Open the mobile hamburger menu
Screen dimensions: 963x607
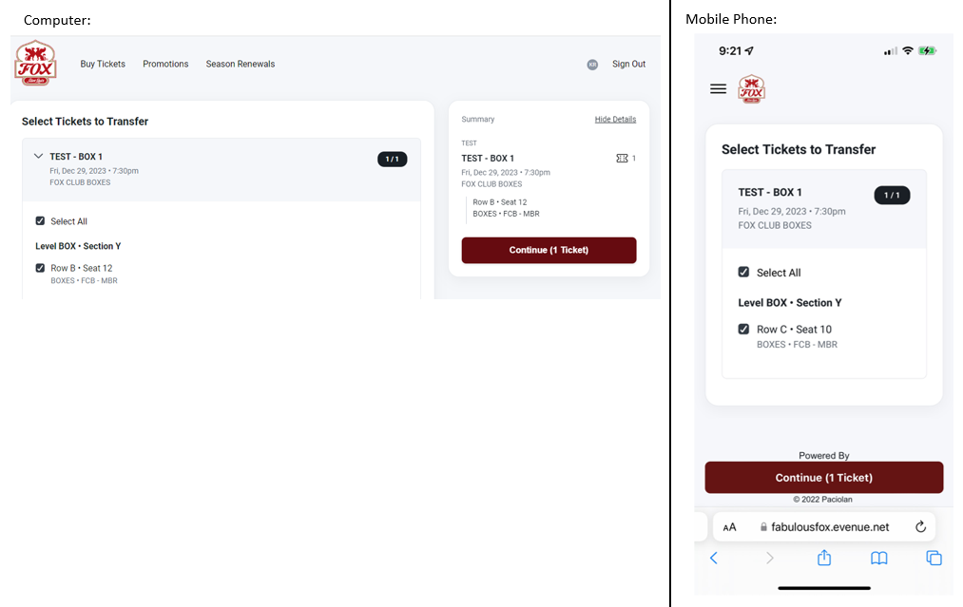(x=718, y=89)
